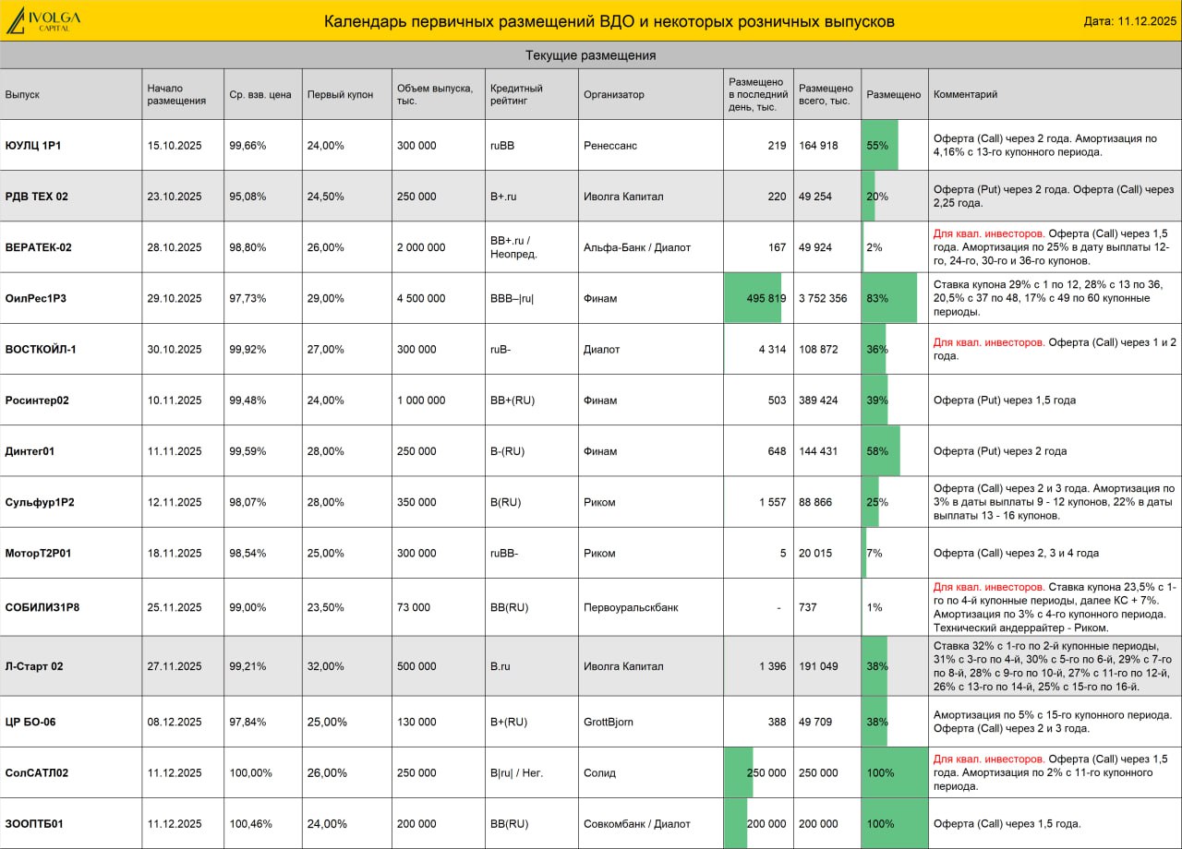
Task: Click organizer 'Первоуральскбанк'
Action: click(631, 607)
